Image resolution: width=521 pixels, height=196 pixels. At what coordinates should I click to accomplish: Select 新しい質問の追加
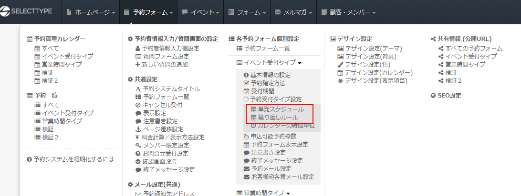coord(161,65)
